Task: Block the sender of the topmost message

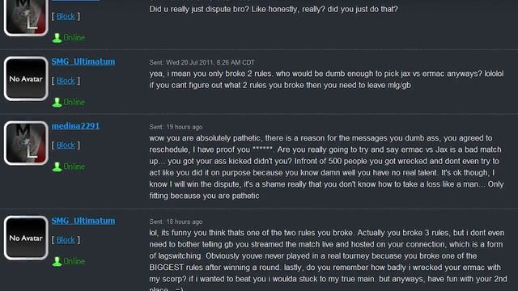Action: [x=66, y=16]
